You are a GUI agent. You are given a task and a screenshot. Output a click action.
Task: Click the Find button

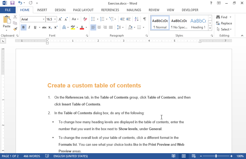tap(222, 17)
